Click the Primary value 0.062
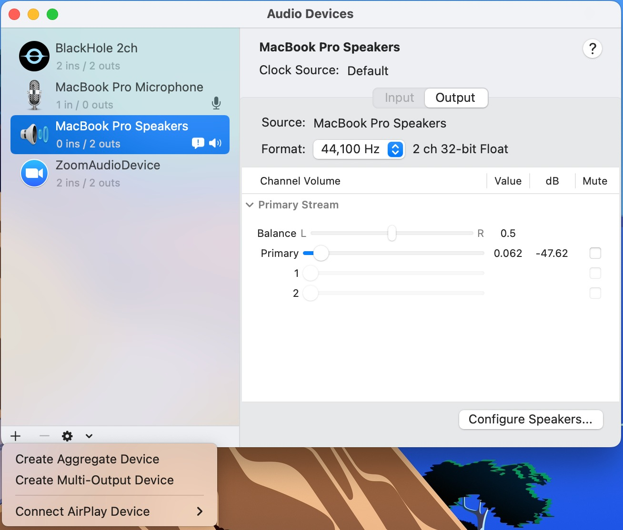The height and width of the screenshot is (530, 623). [508, 253]
